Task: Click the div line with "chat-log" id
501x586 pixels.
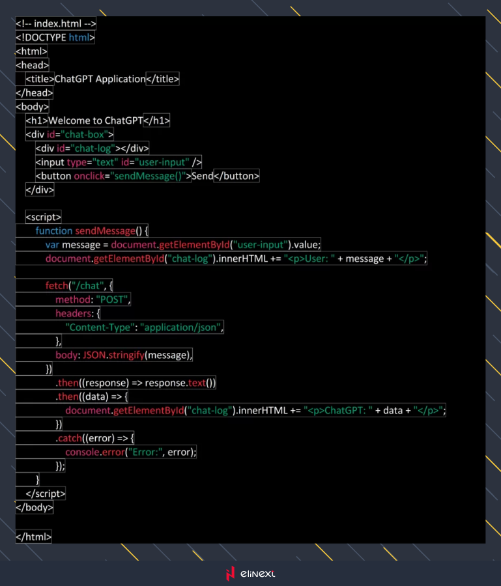Action: point(93,148)
